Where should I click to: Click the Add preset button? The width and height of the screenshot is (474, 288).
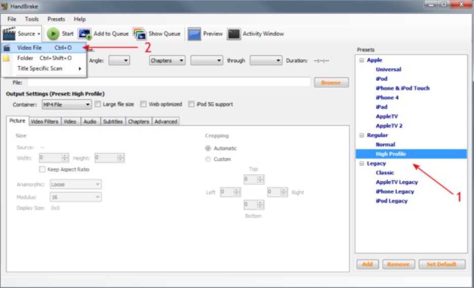(x=368, y=264)
